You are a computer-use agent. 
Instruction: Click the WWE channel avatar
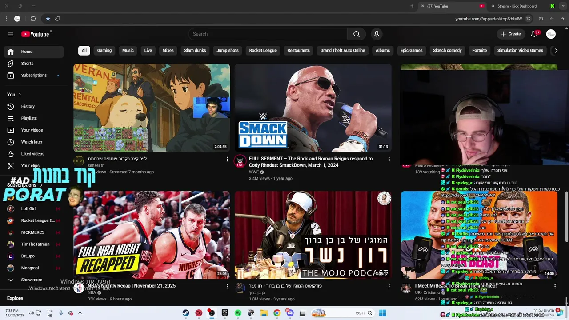coord(240,161)
